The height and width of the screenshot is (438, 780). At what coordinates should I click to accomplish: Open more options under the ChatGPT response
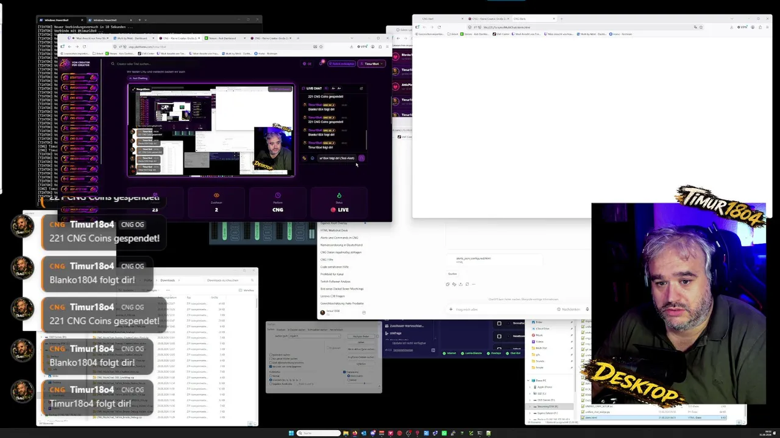[473, 284]
